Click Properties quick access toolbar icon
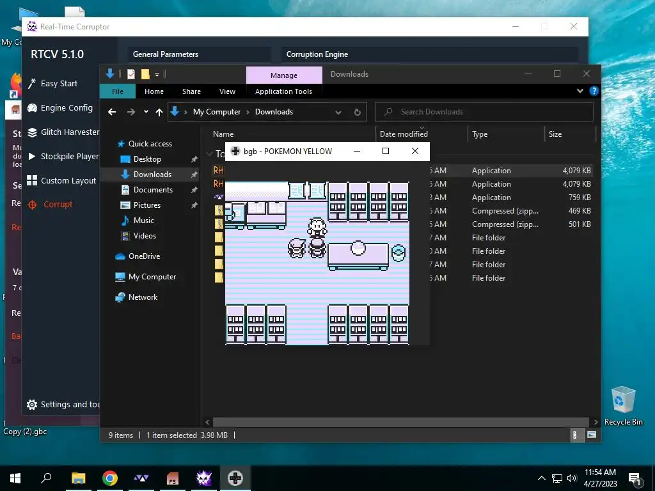This screenshot has width=655, height=491. 131,74
